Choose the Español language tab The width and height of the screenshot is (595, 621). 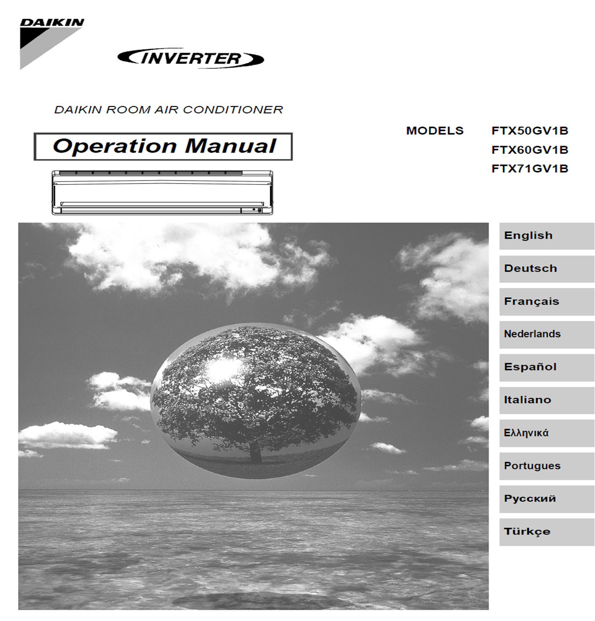tap(546, 367)
